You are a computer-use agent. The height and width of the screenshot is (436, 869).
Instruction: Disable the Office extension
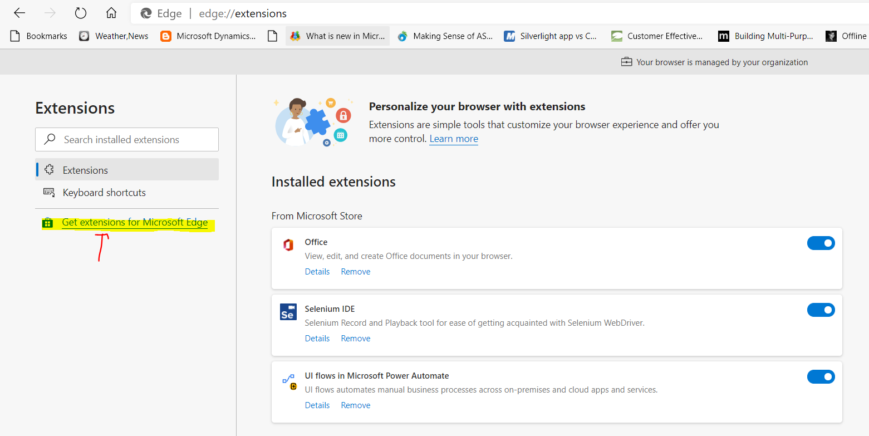pyautogui.click(x=821, y=243)
